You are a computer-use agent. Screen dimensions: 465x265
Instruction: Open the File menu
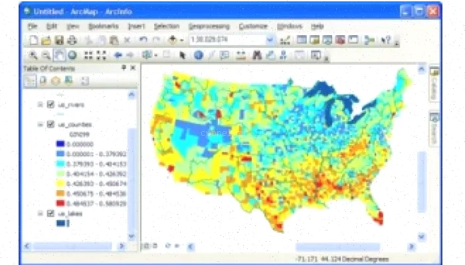click(33, 26)
